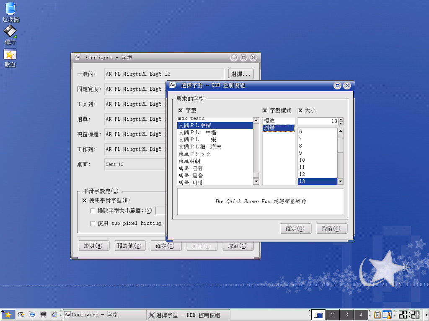429x321 pixels.
Task: Switch to virtual desktop 3 in the pager
Action: [346, 315]
